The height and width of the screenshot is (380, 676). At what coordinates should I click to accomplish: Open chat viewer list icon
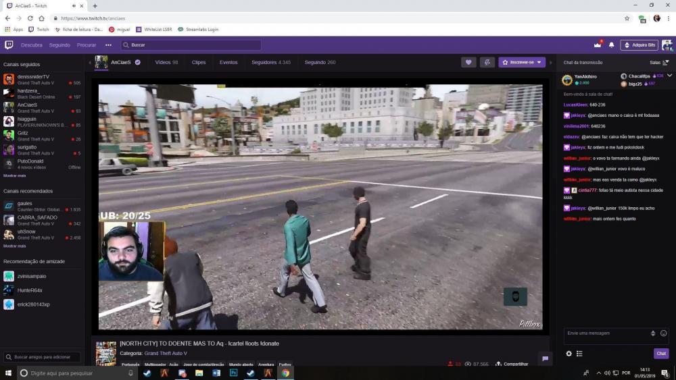pos(579,353)
